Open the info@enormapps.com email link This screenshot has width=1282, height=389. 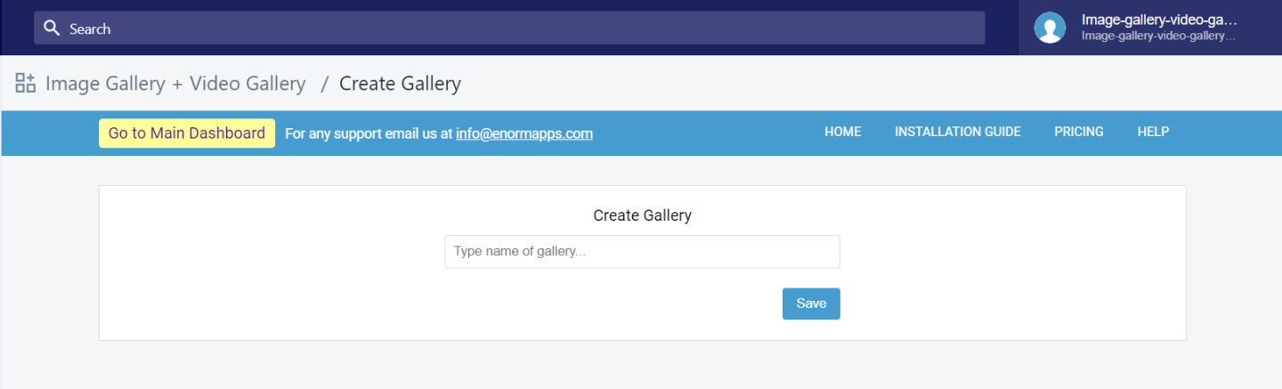click(524, 134)
